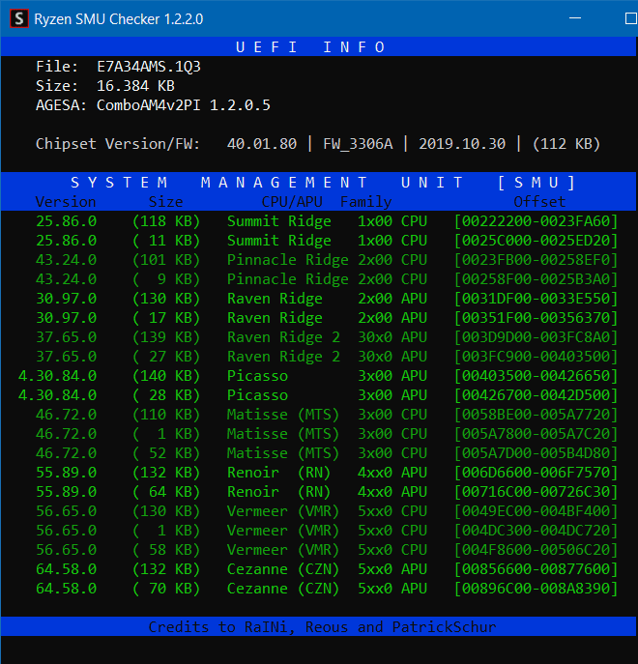Select Cezanne offset 00896C00-008A8390
The height and width of the screenshot is (664, 638).
click(536, 589)
